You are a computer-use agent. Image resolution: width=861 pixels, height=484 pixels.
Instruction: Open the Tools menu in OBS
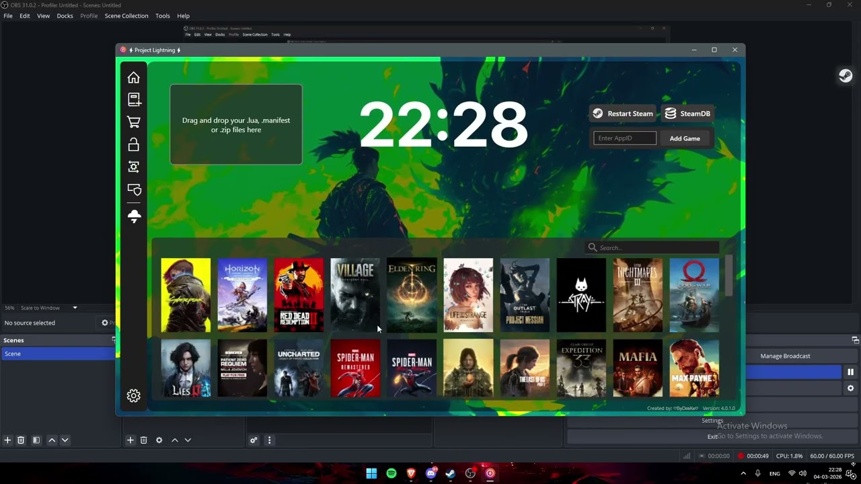[x=163, y=15]
